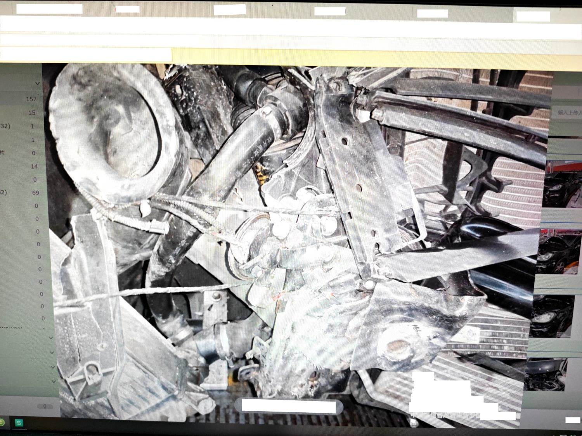Click the 输入上传人 uploader input field
582x436 pixels.
568,112
